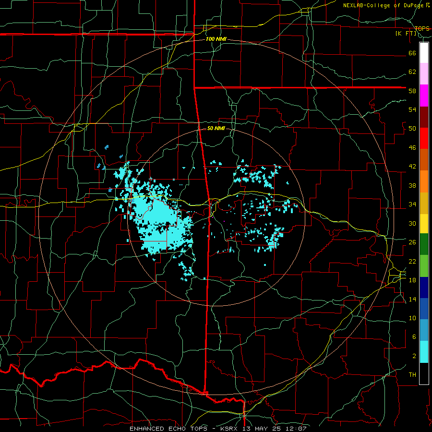Viewport: 432px width, 432px height.
Task: Click the 50 legend value label
Action: click(412, 129)
